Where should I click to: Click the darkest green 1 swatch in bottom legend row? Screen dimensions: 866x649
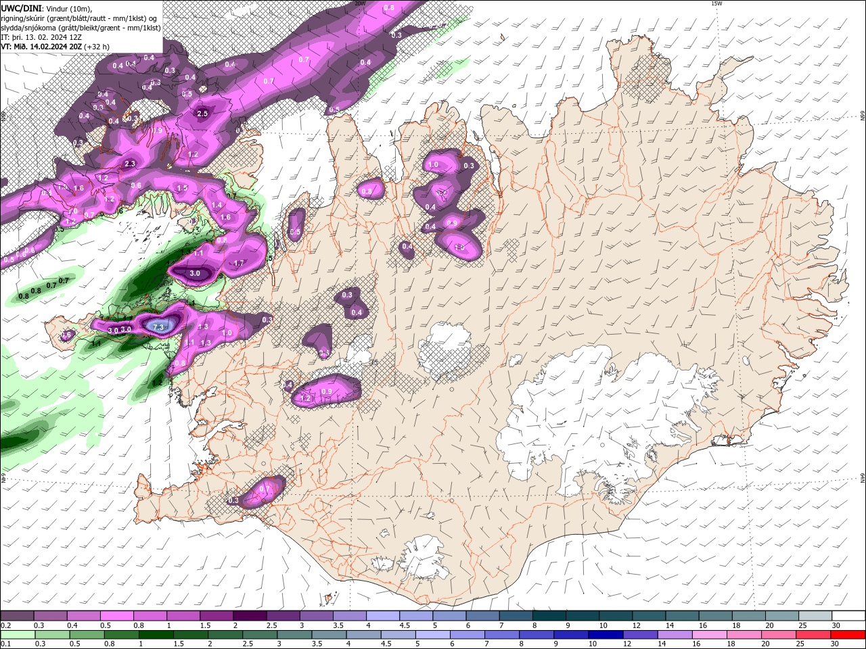[x=156, y=635]
